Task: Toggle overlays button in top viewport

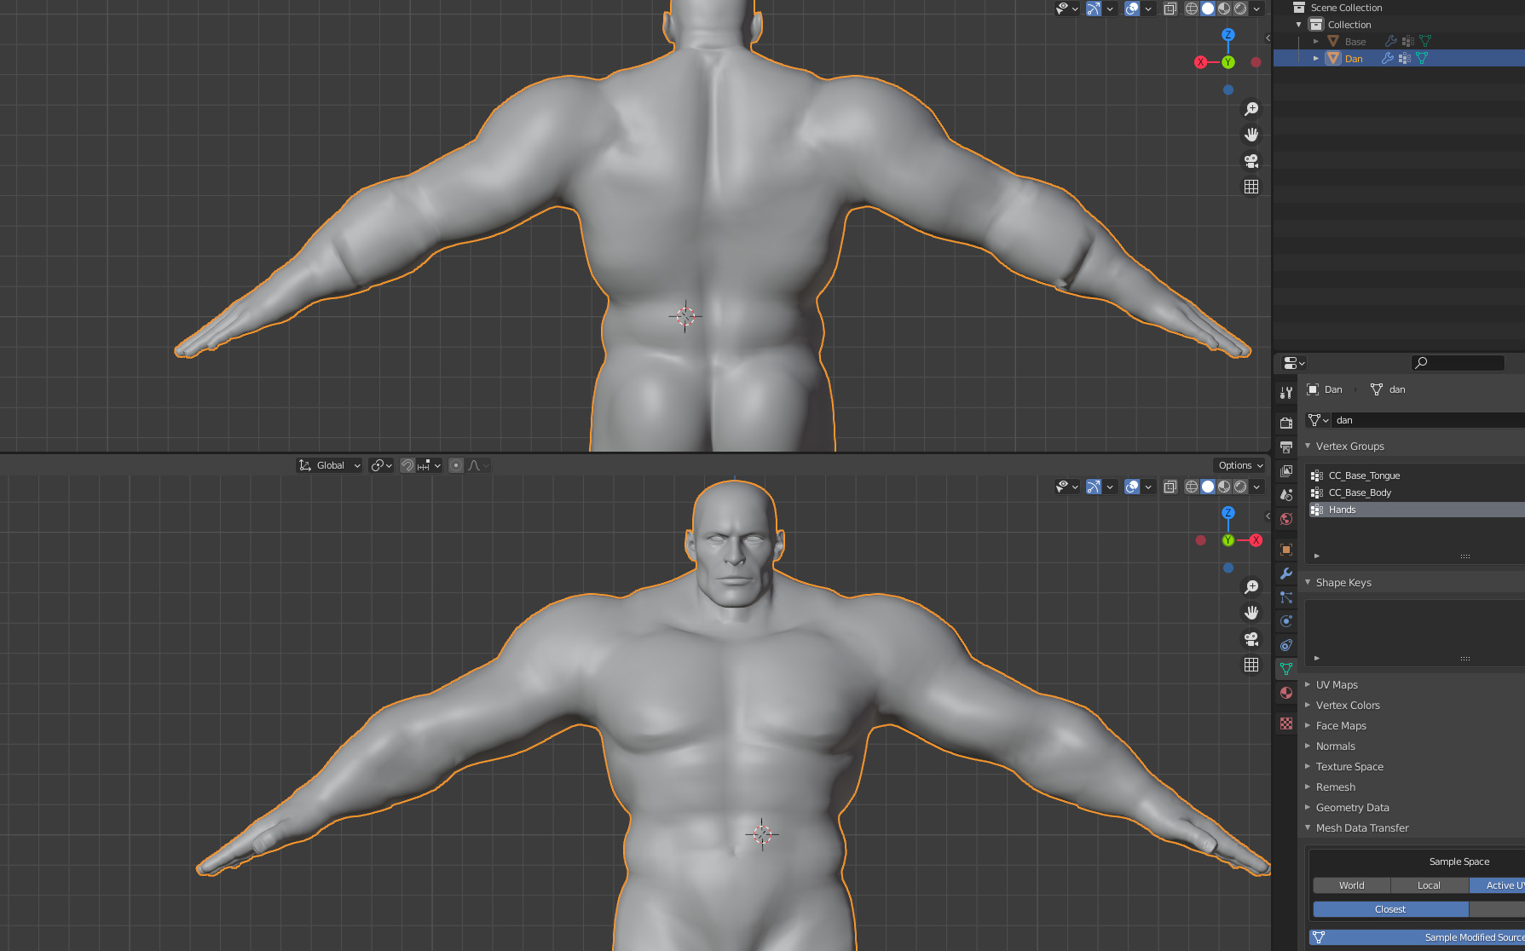Action: tap(1132, 9)
